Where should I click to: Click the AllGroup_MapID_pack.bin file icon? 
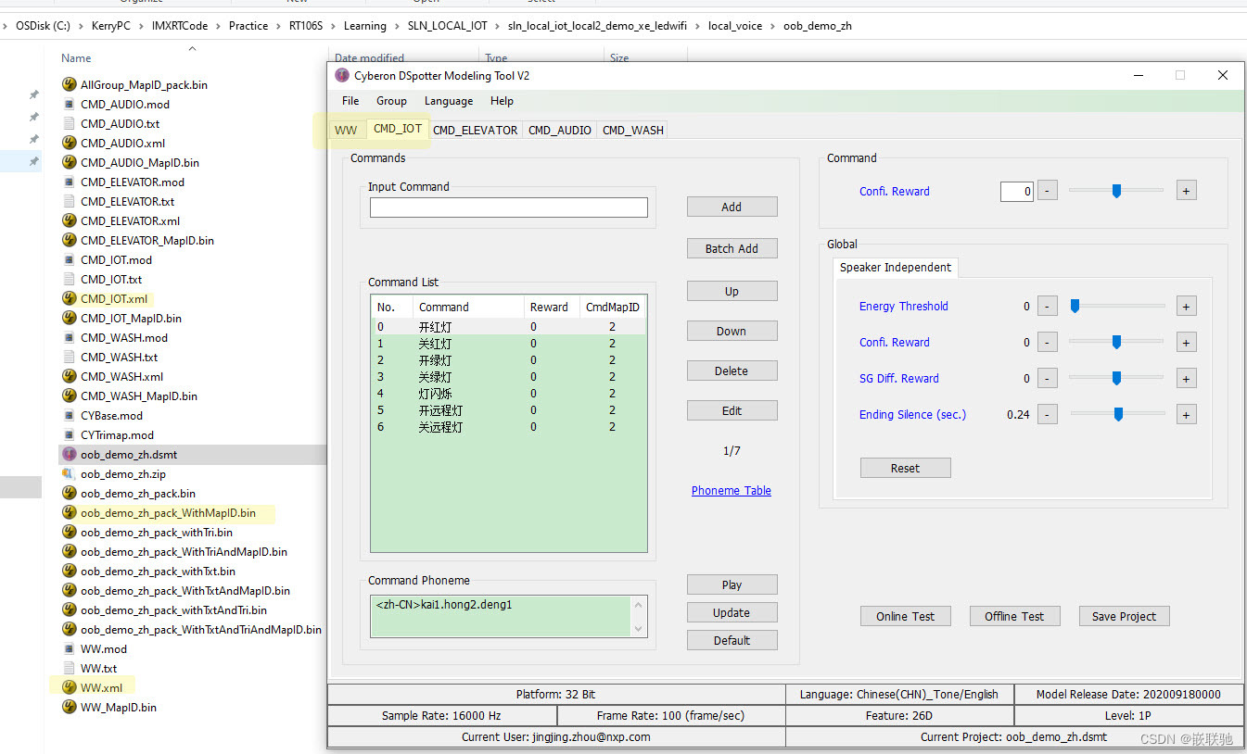(69, 84)
